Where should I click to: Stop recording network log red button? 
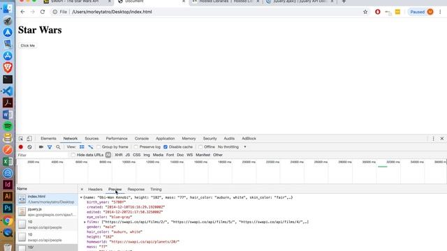pos(21,147)
